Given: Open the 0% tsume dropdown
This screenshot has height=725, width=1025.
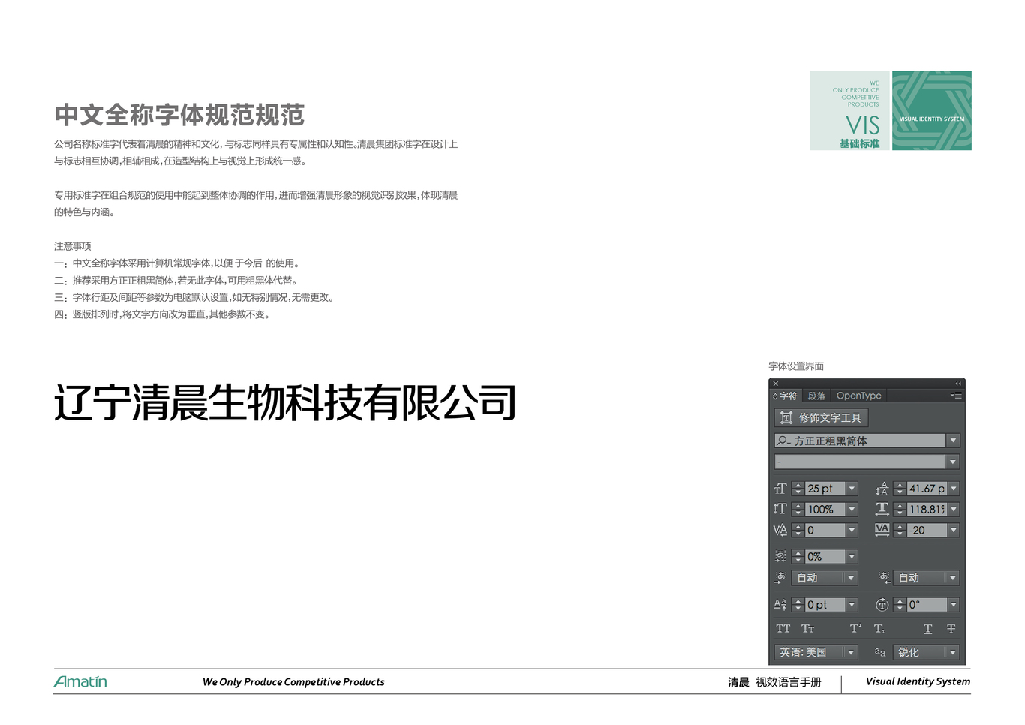Looking at the screenshot, I should pos(852,556).
